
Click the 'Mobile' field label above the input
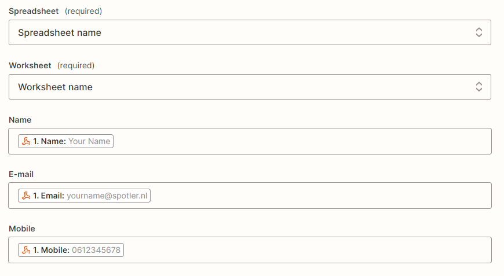coord(22,229)
